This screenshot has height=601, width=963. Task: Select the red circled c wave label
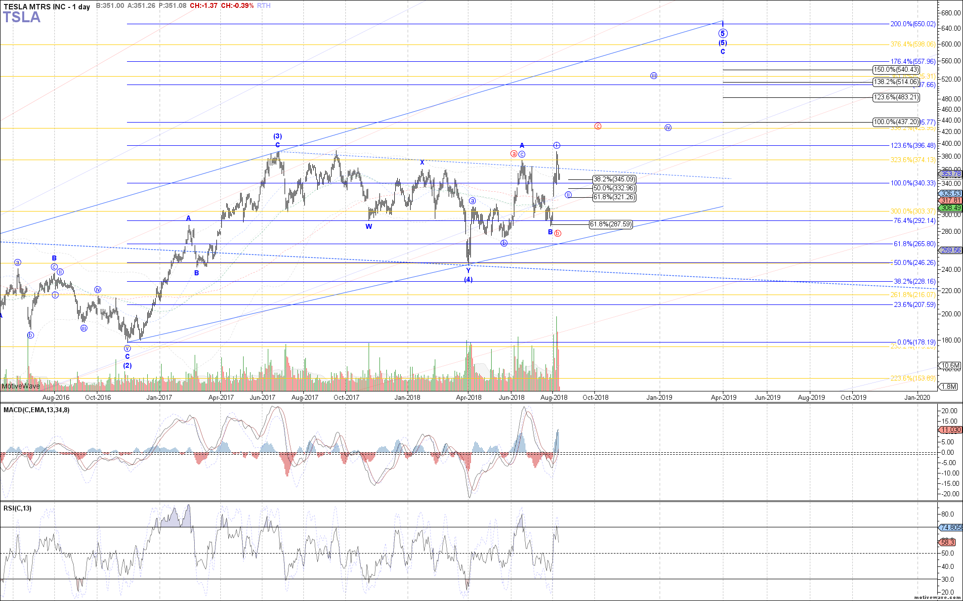point(598,126)
